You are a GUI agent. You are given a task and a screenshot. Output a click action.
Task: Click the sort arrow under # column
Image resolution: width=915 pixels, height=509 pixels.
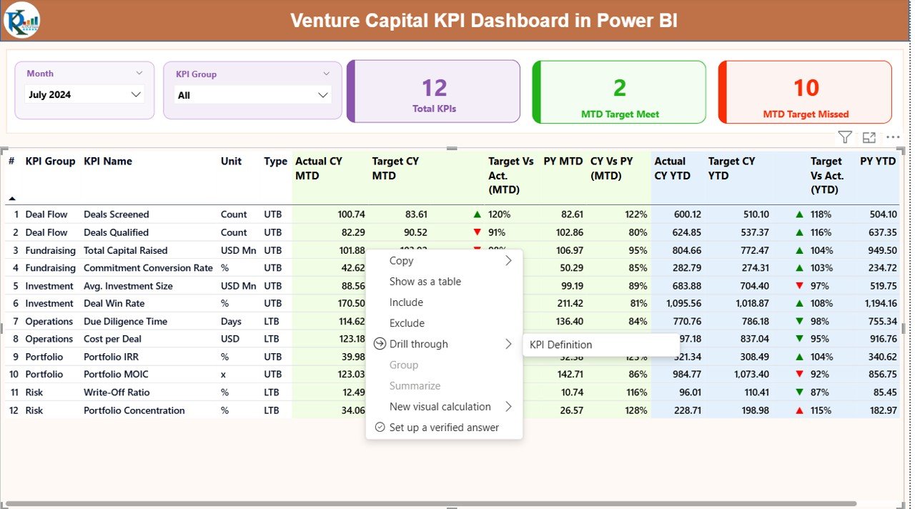point(12,198)
